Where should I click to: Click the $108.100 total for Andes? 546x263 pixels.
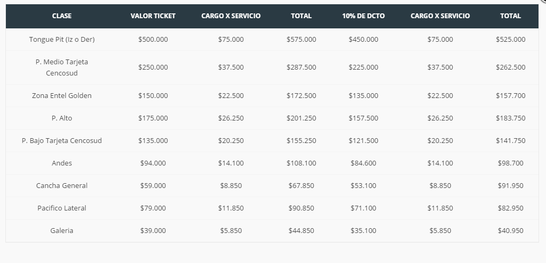[x=301, y=163]
